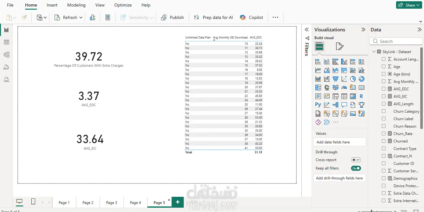Open the data source dropdown in ribbon
This screenshot has width=424, height=212.
[42, 17]
